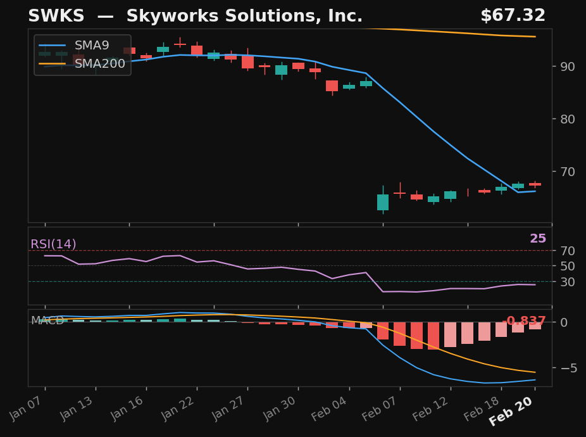Viewport: 586px width, 437px height.
Task: Click the RSI 30 oversold axis label
Action: click(x=567, y=282)
